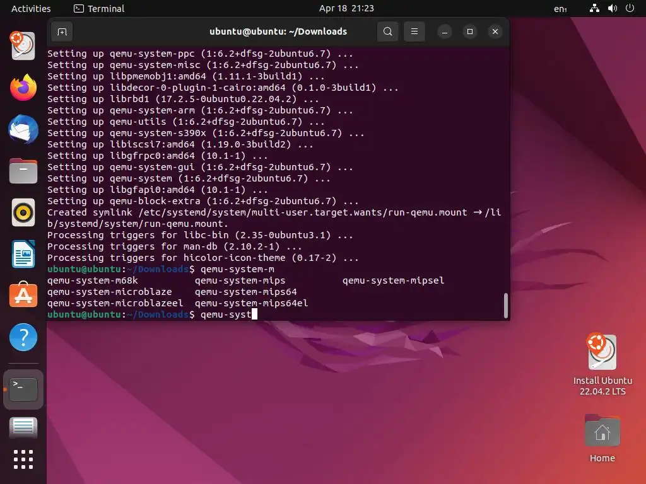Viewport: 646px width, 484px height.
Task: Click the volume speaker icon
Action: (x=613, y=8)
